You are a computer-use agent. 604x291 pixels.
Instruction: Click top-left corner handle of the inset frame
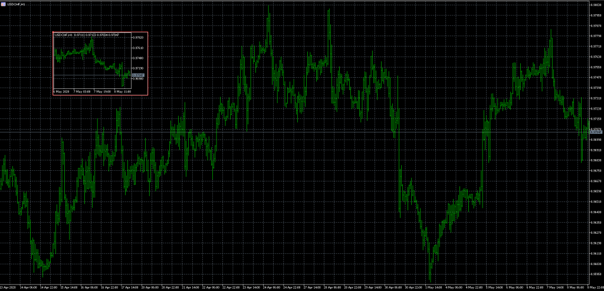(53, 32)
